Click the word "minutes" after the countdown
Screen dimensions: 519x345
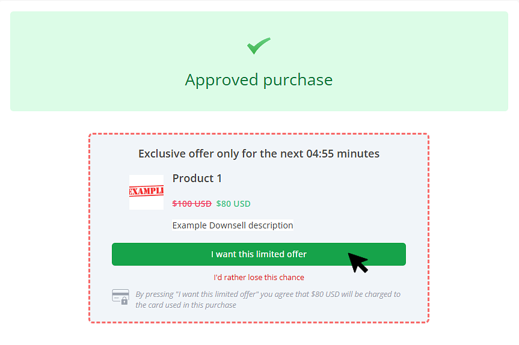tap(358, 154)
